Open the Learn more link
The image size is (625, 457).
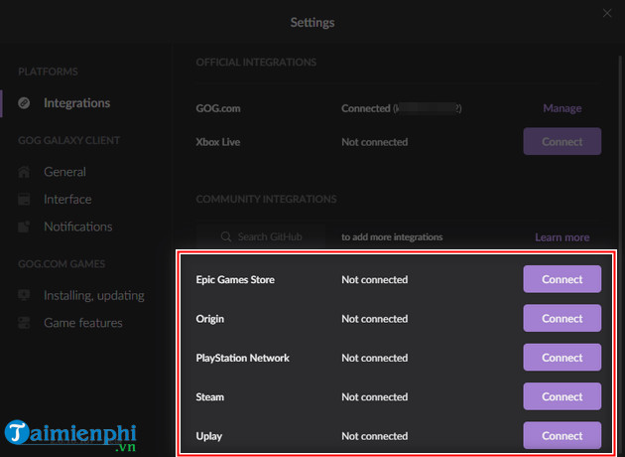point(562,237)
